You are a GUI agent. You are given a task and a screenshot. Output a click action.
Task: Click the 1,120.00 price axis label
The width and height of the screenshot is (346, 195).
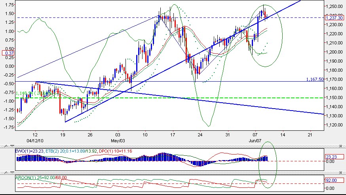point(335,125)
